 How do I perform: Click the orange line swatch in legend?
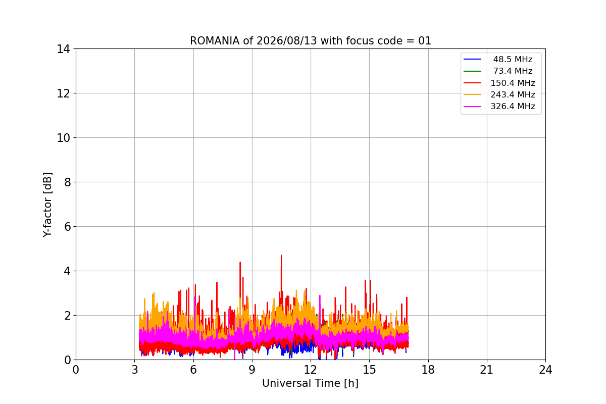point(473,94)
